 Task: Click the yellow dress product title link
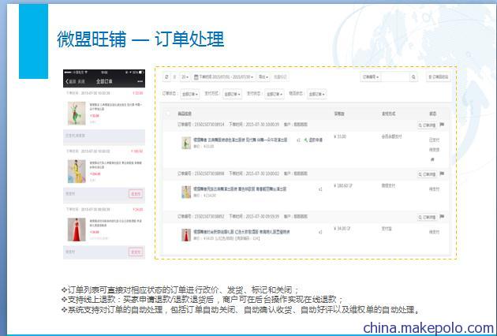(x=240, y=189)
